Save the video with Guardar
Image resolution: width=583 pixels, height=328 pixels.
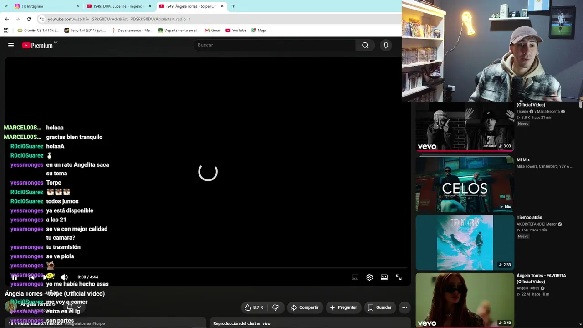379,307
